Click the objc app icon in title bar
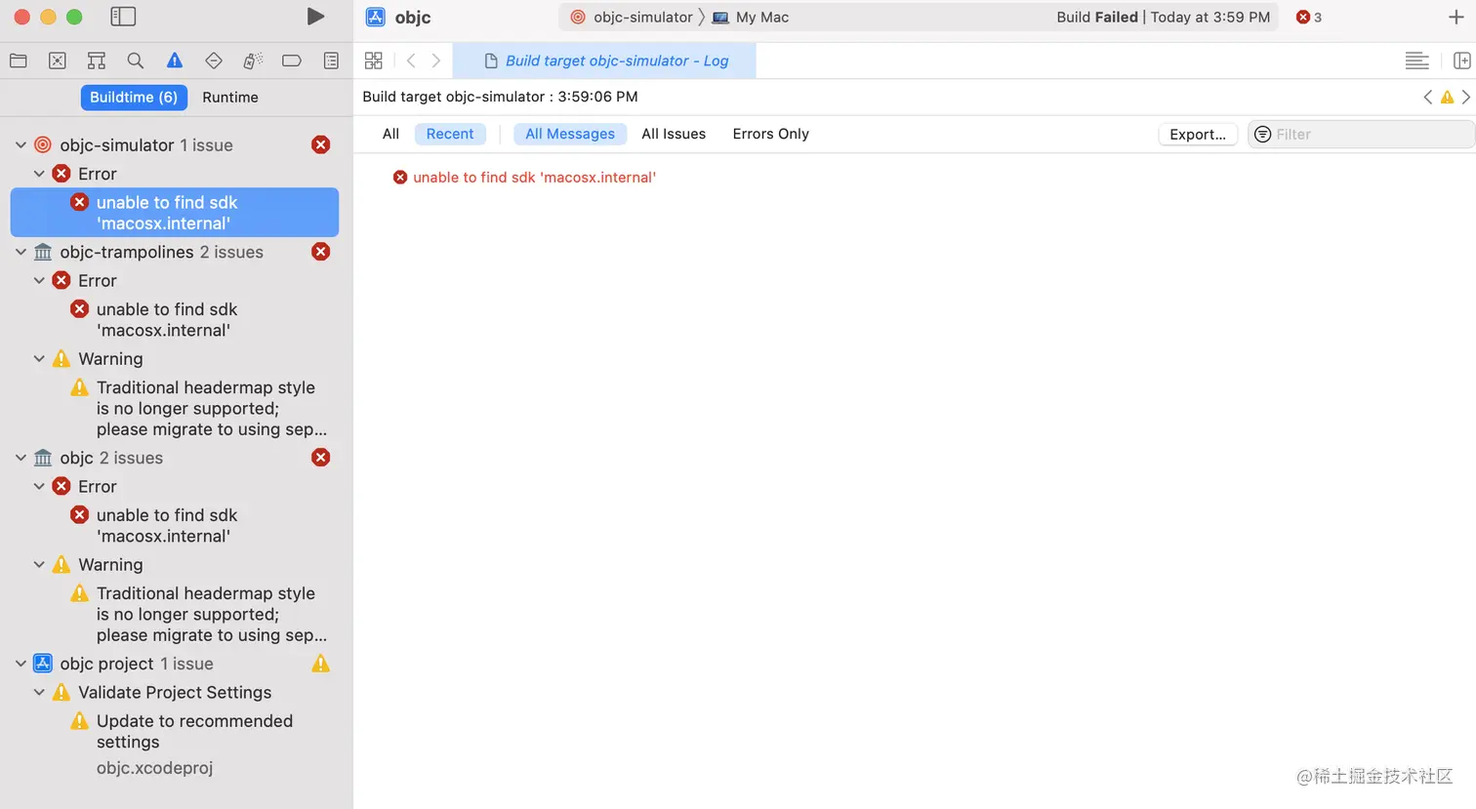This screenshot has height=809, width=1476. coord(375,17)
